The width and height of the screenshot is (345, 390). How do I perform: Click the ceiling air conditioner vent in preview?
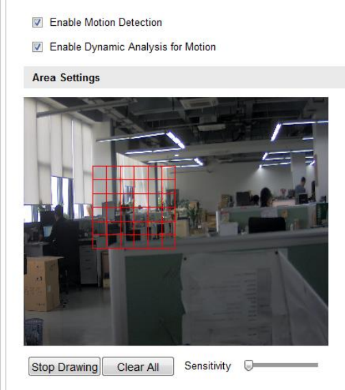(199, 103)
